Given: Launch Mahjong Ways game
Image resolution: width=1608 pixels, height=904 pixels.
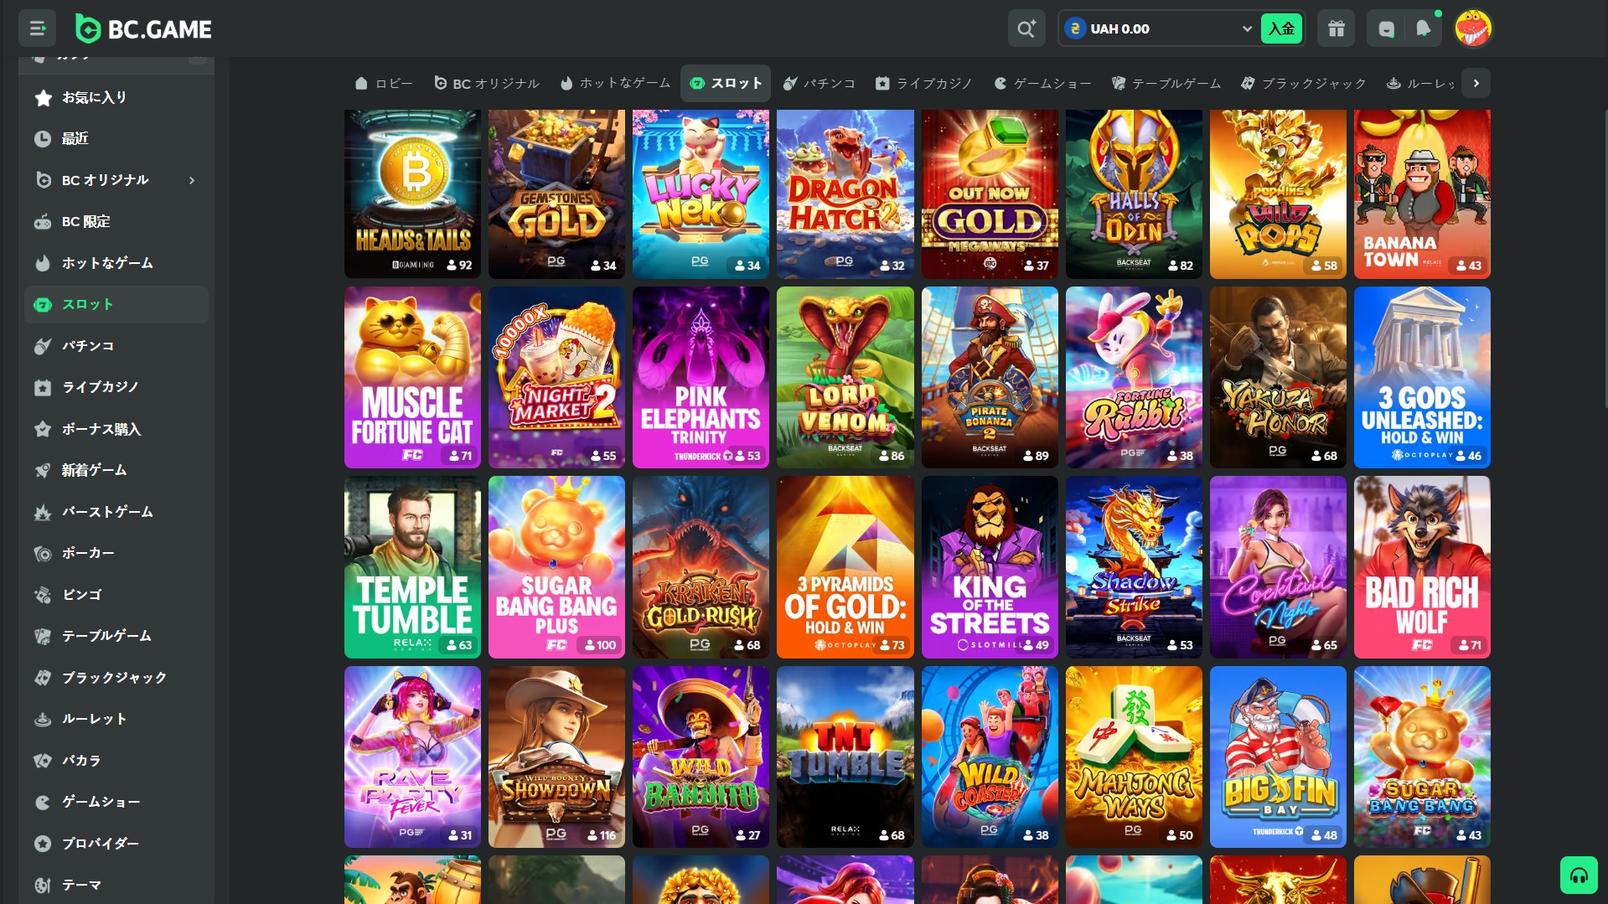Looking at the screenshot, I should click(1134, 757).
